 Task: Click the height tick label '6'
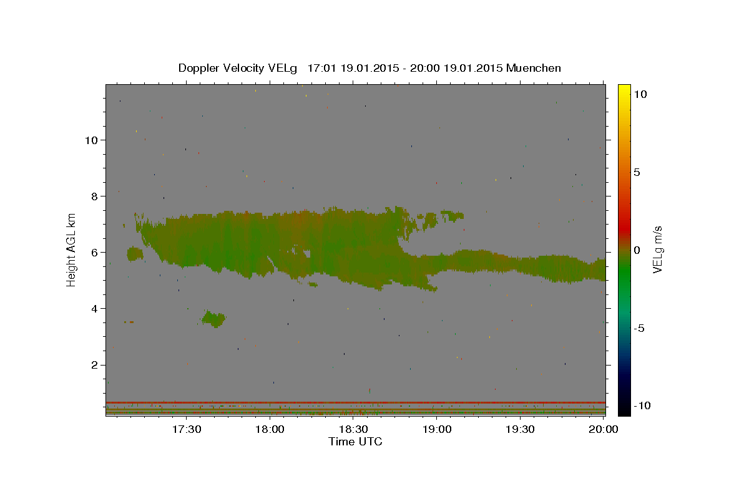[x=95, y=252]
